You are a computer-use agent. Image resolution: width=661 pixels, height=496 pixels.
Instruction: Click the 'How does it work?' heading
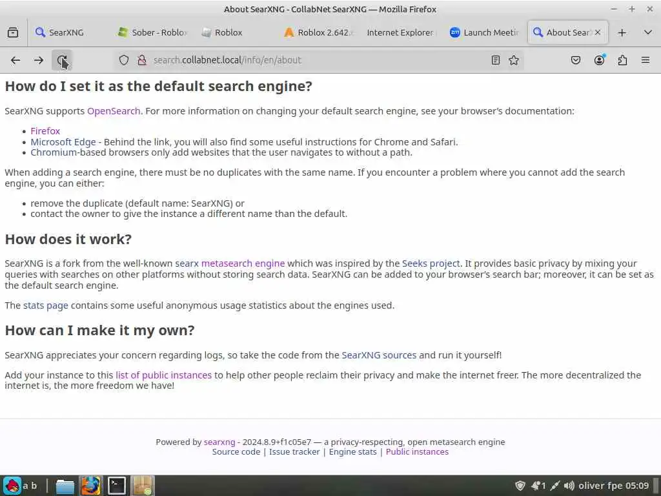click(68, 239)
